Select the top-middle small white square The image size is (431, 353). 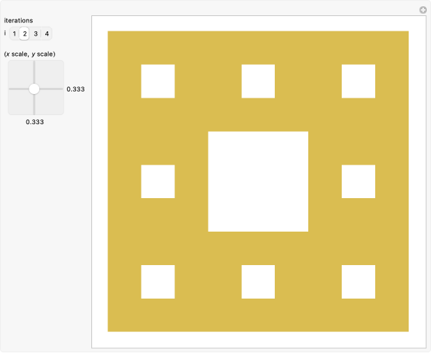(258, 81)
